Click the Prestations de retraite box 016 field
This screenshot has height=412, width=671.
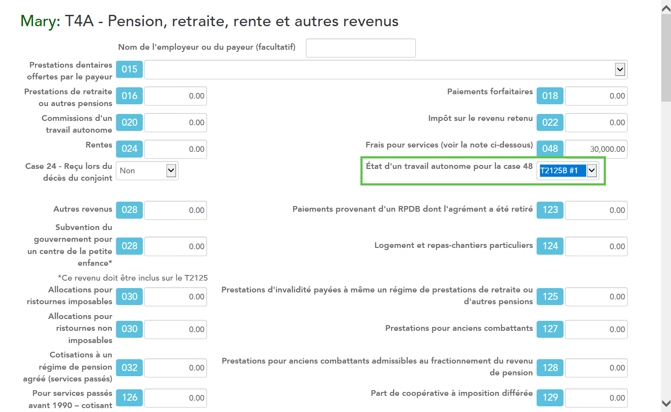coord(176,96)
